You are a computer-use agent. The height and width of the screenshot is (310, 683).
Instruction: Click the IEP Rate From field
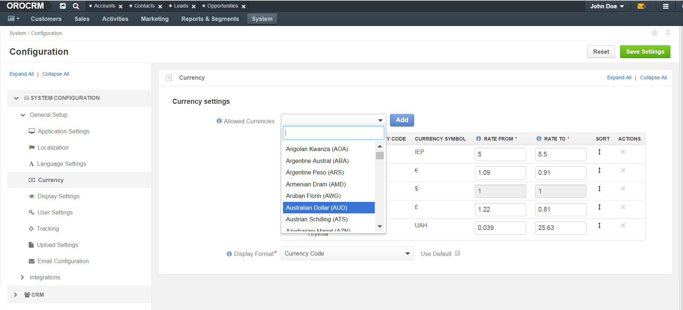click(500, 154)
